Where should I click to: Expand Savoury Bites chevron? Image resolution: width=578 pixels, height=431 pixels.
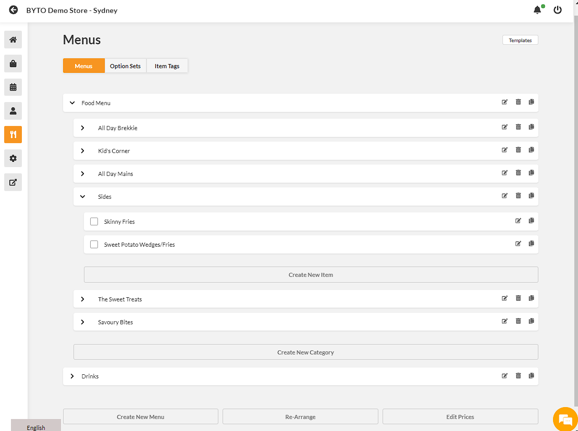tap(82, 322)
